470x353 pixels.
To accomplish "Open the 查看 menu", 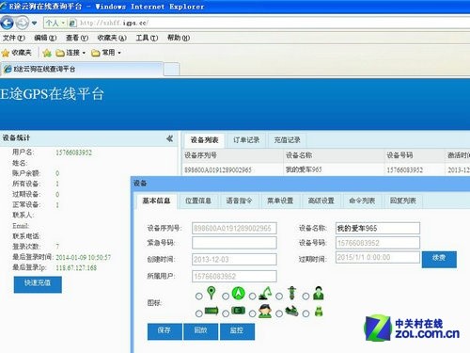I will tap(77, 38).
